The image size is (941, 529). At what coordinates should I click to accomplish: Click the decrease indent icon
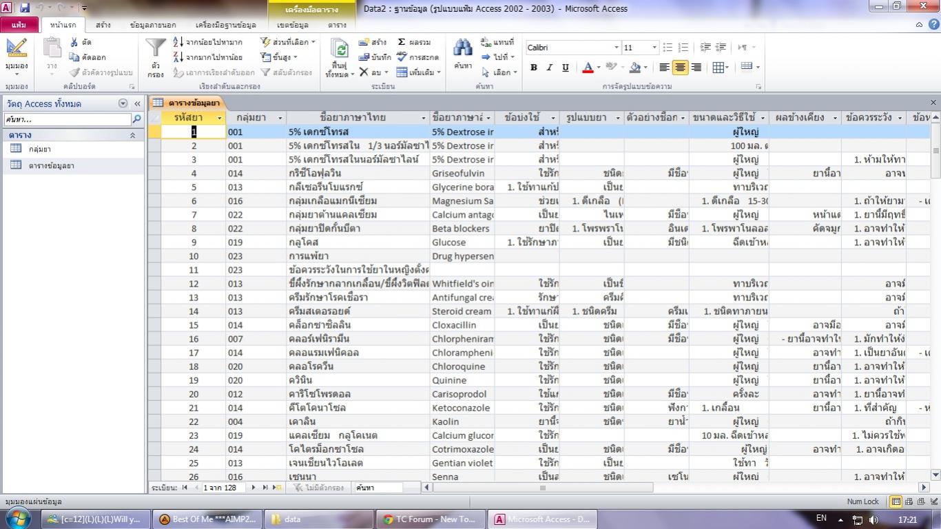pos(705,48)
